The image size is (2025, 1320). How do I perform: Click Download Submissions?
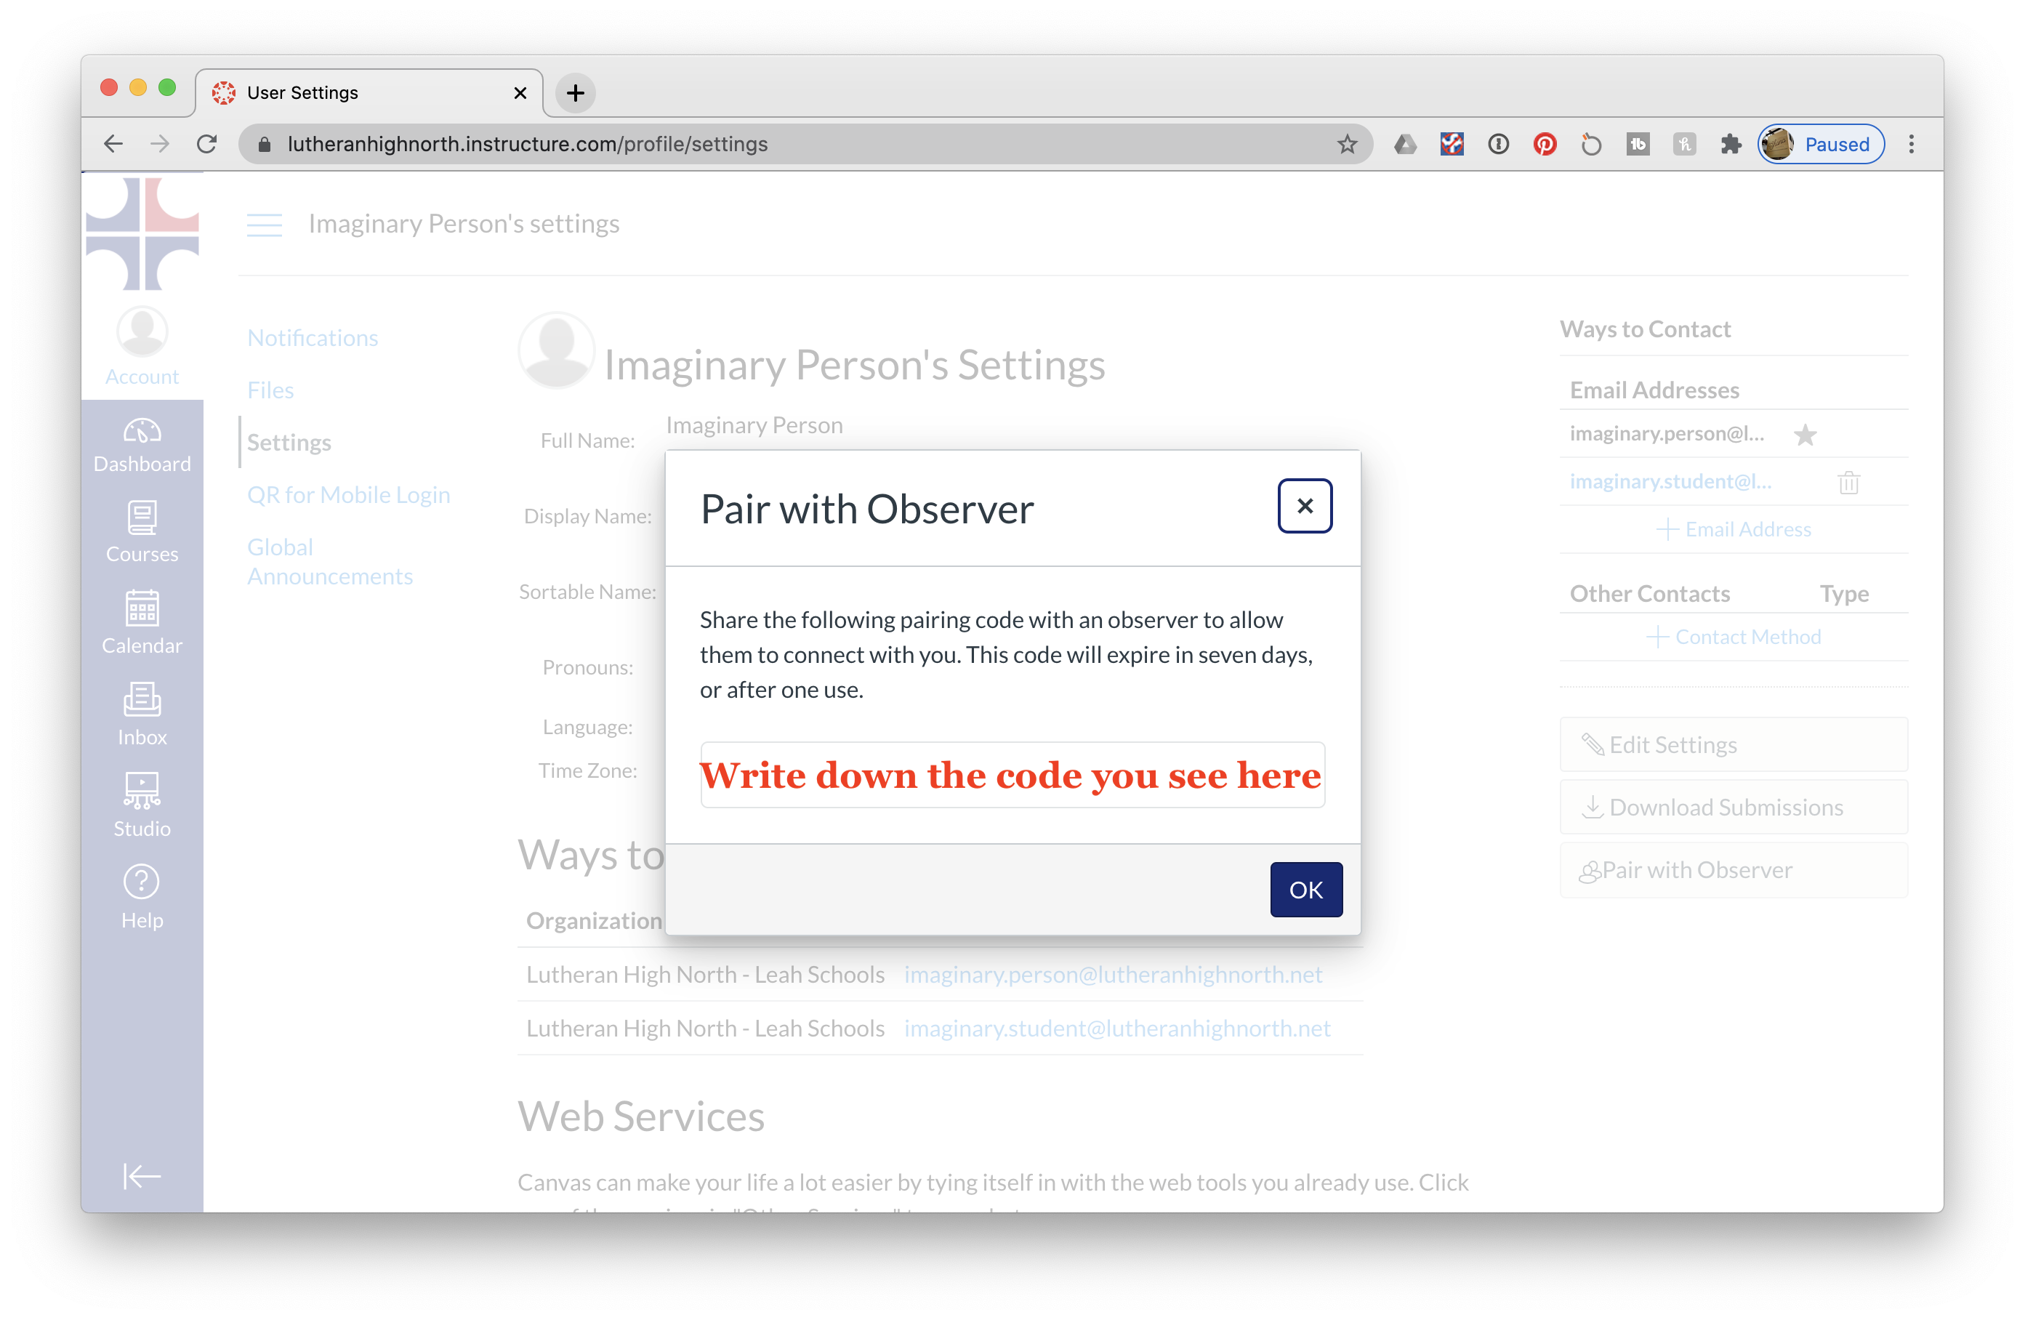click(x=1733, y=807)
